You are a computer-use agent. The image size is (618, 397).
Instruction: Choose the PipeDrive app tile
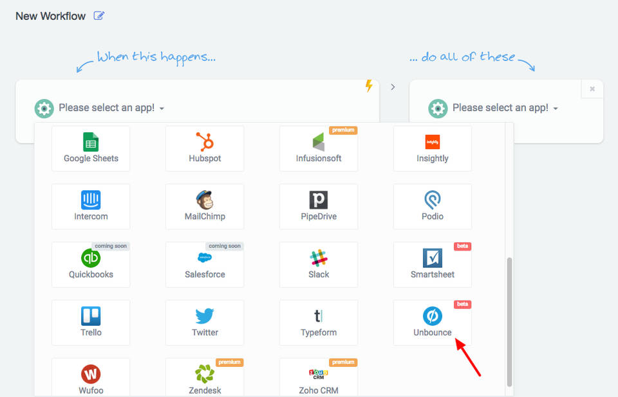(319, 206)
